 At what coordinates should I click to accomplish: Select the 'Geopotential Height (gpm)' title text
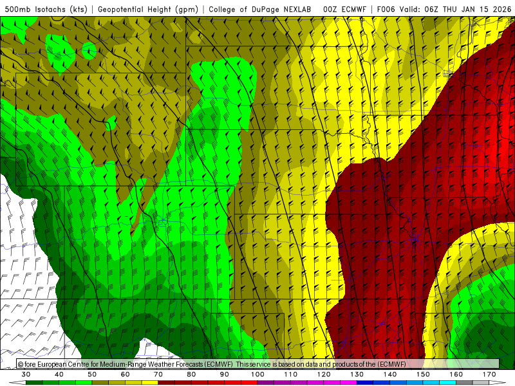point(148,9)
